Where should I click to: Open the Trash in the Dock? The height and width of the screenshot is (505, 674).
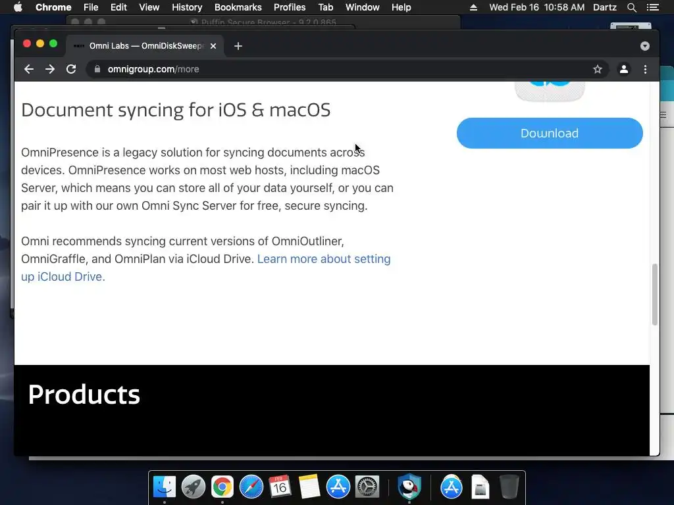pos(509,487)
